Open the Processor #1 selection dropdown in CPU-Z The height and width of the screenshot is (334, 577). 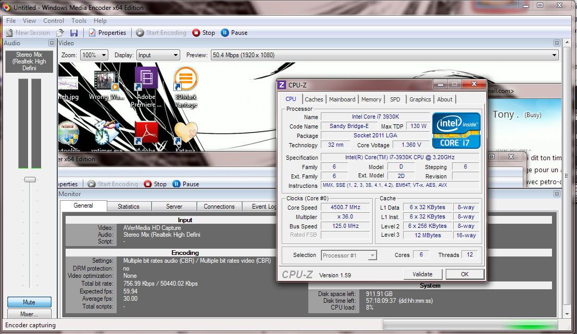(x=349, y=255)
